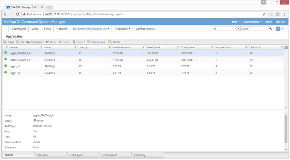Go to the LUNs tab
This screenshot has width=290, height=160.
point(35,29)
